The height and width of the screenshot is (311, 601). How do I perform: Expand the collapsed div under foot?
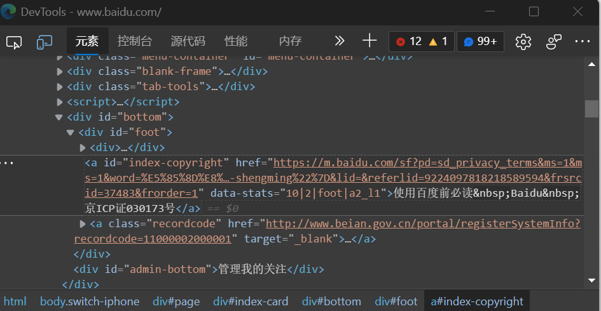pyautogui.click(x=83, y=148)
